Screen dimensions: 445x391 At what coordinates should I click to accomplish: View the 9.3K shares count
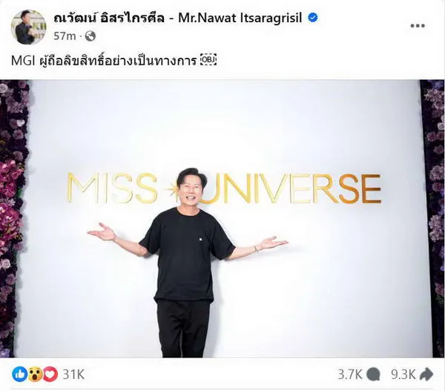403,375
